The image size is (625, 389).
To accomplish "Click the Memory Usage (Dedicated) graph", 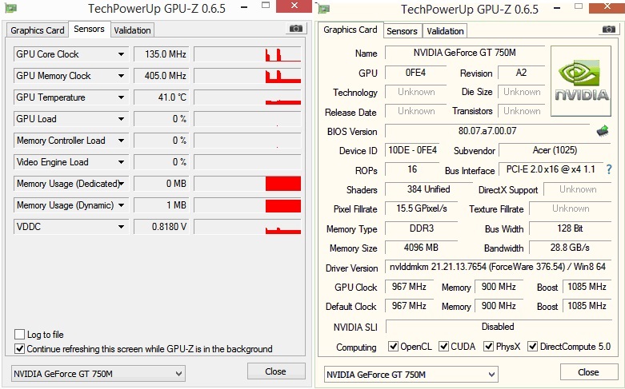I will [247, 184].
